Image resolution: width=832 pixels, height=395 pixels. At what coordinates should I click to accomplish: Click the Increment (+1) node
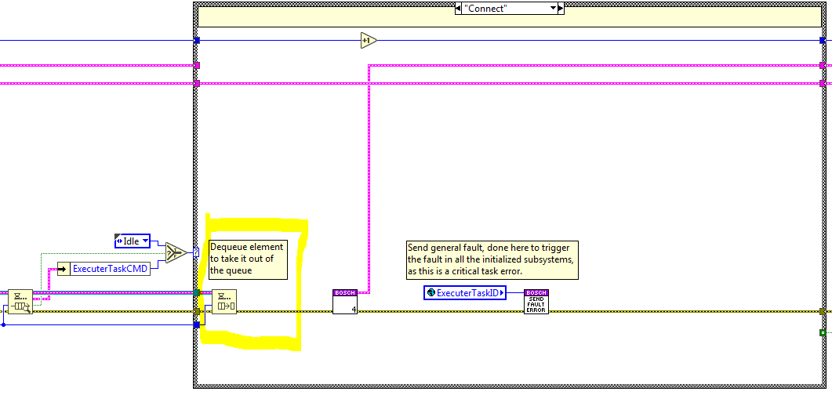click(369, 40)
